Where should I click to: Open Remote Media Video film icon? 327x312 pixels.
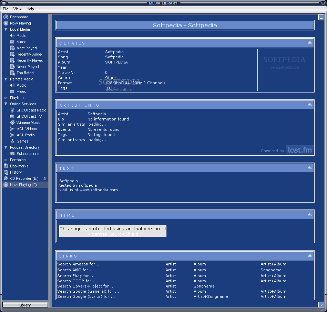[x=12, y=91]
